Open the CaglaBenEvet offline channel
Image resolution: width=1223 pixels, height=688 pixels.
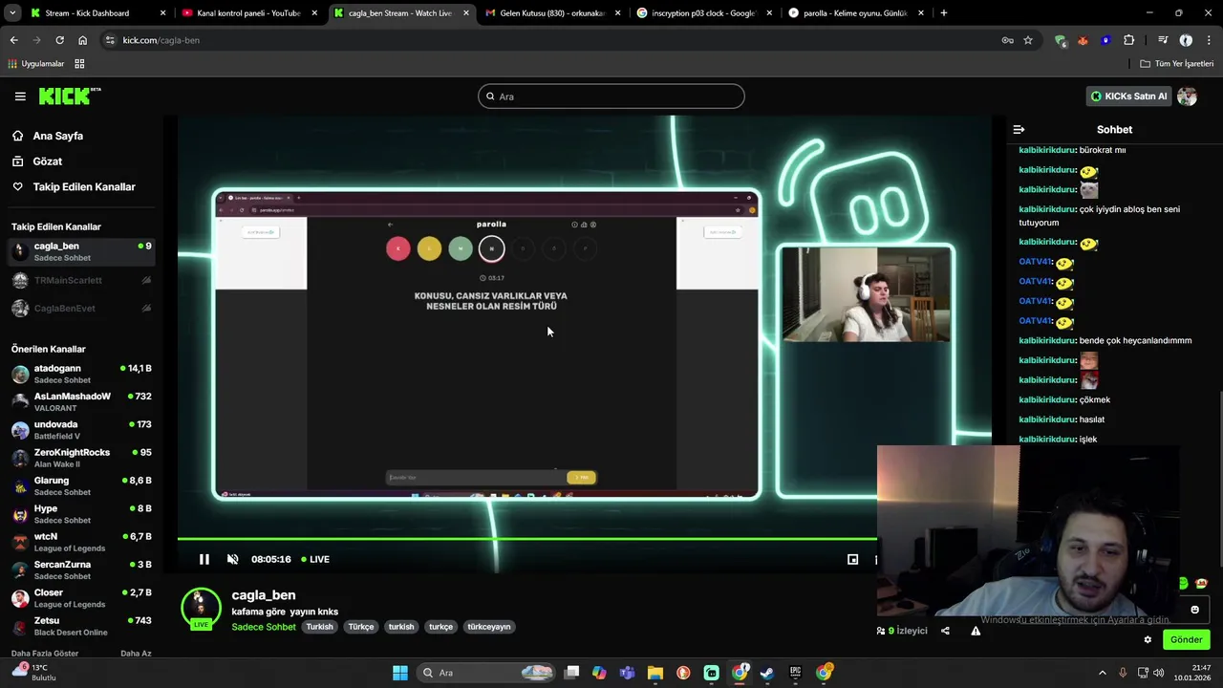coord(80,308)
